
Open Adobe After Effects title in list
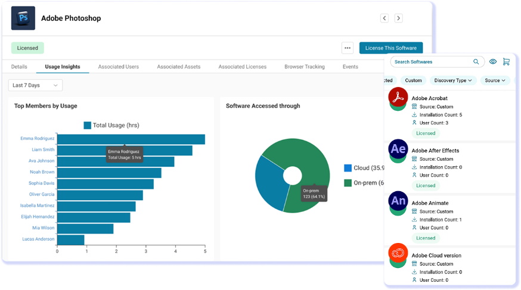pos(435,151)
